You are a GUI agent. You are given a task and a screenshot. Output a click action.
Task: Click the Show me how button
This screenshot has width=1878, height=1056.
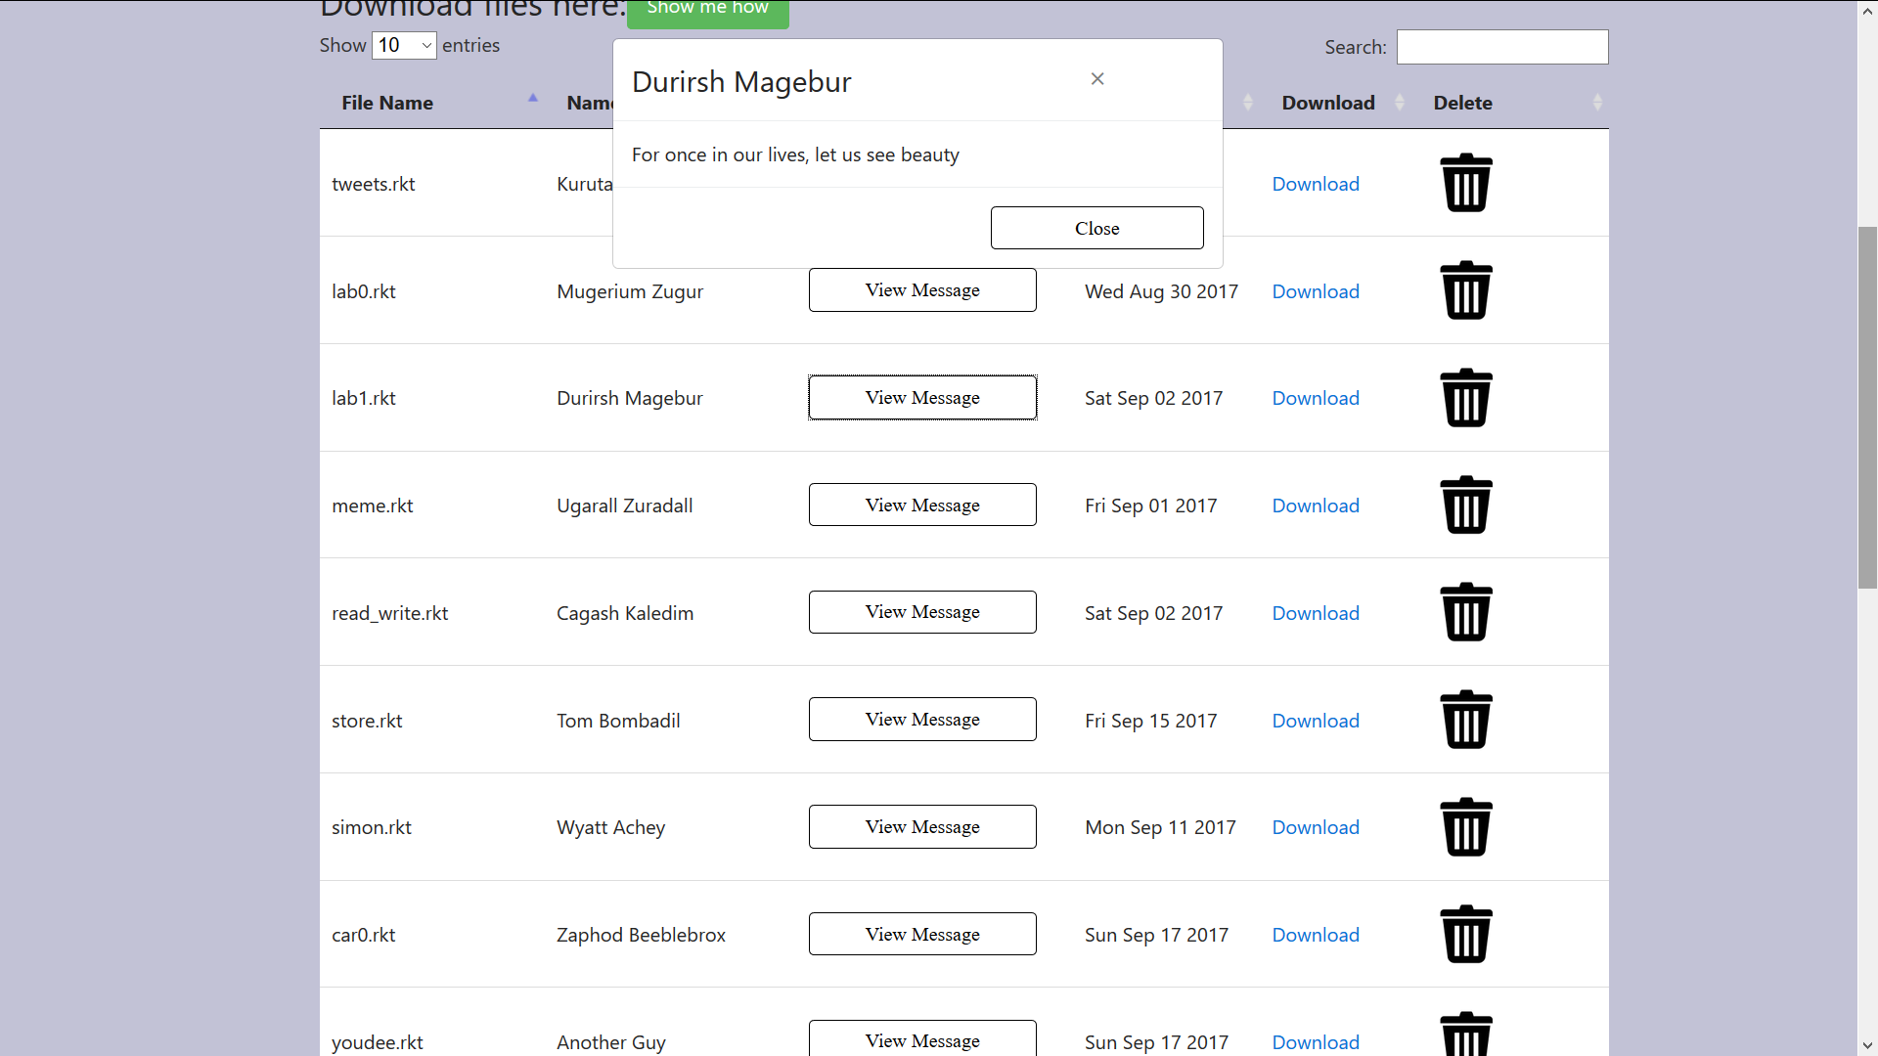(707, 10)
